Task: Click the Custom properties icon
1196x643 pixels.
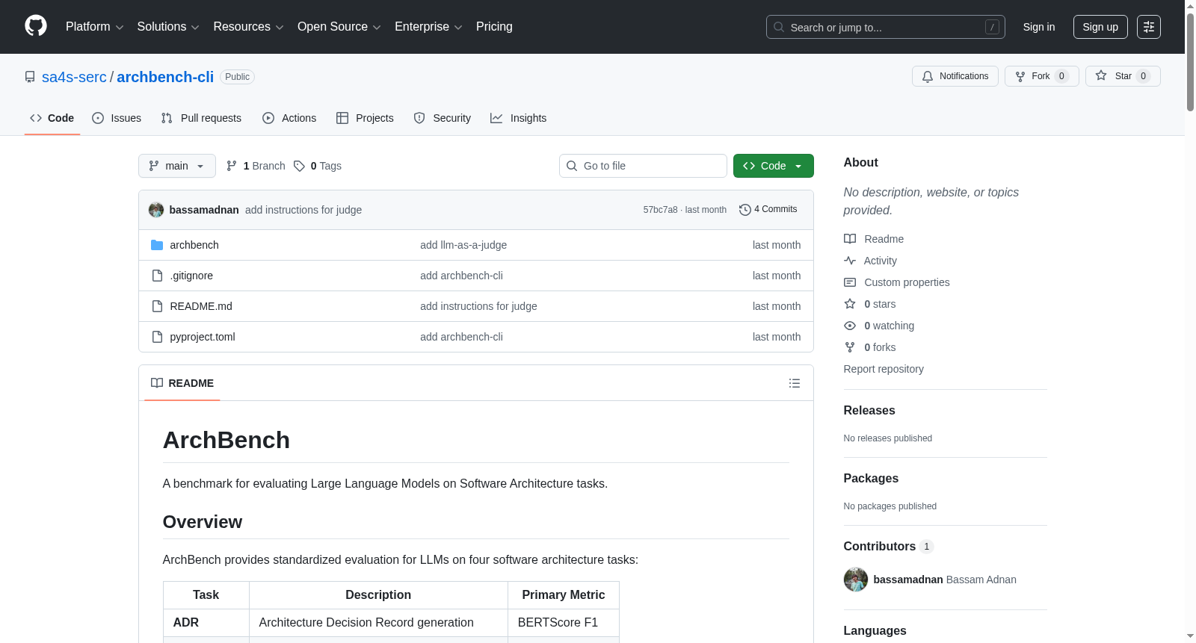Action: coord(850,282)
